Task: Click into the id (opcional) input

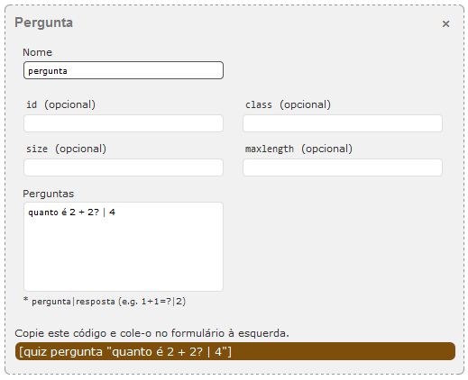Action: [x=124, y=123]
